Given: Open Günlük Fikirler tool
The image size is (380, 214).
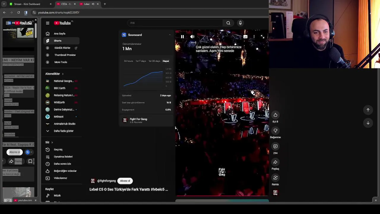Looking at the screenshot, I should pyautogui.click(x=61, y=48).
